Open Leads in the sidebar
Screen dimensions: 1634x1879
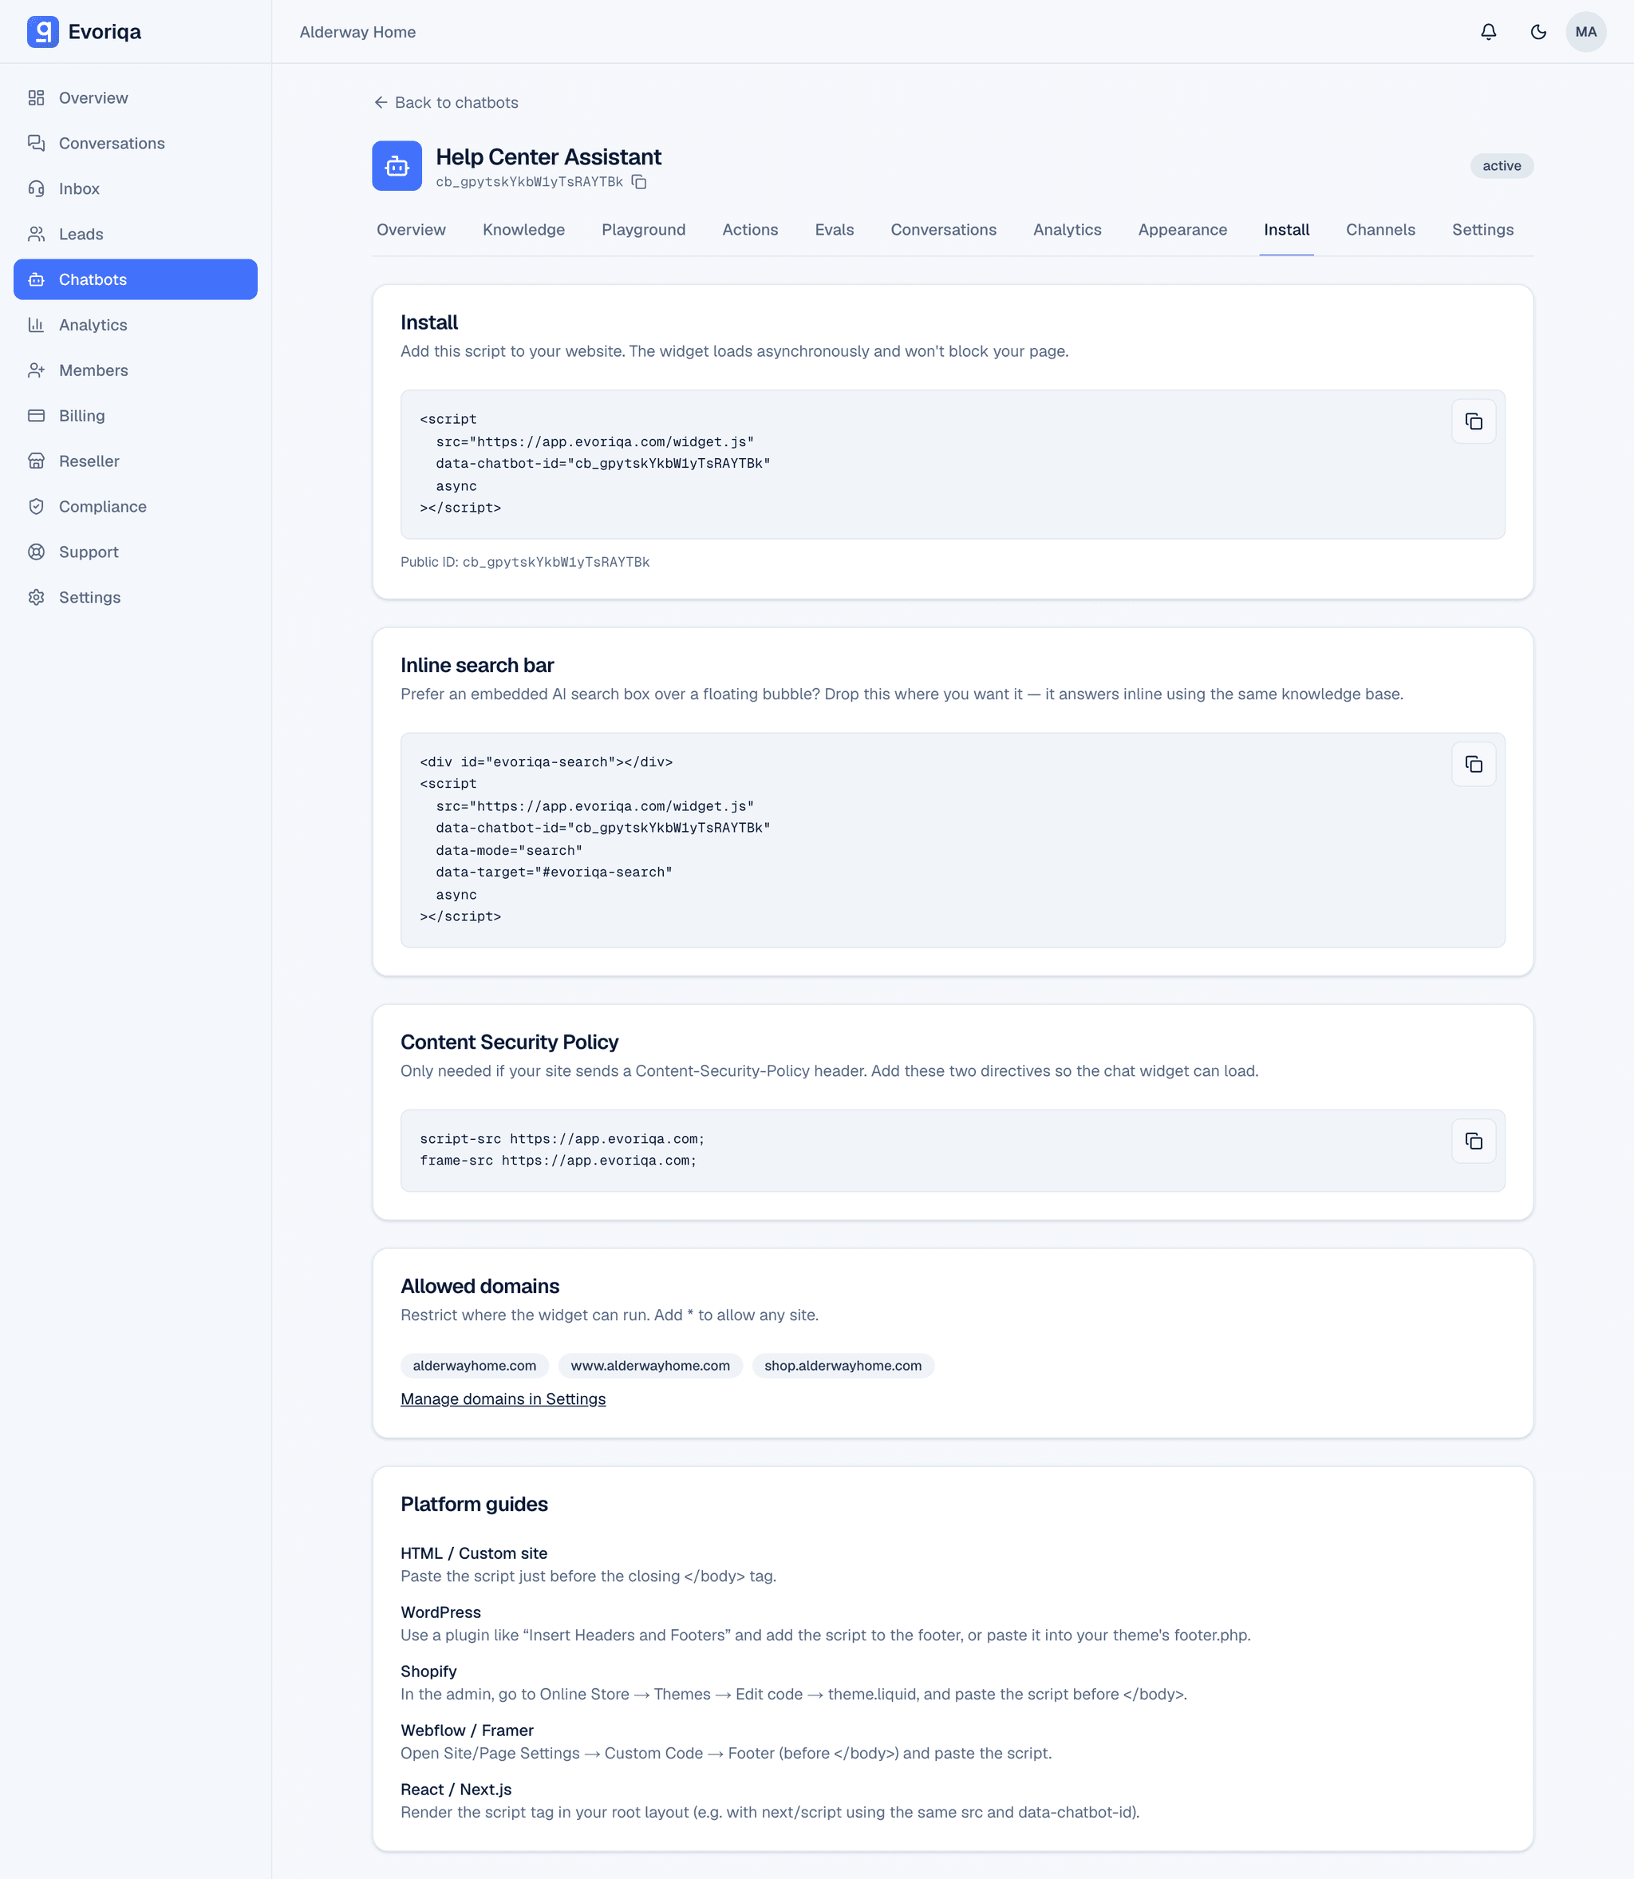136,235
